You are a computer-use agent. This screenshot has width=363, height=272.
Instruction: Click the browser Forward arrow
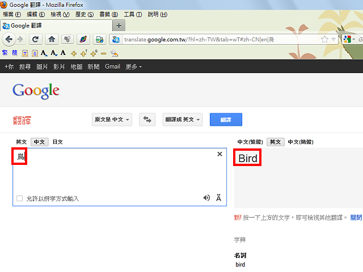point(20,39)
